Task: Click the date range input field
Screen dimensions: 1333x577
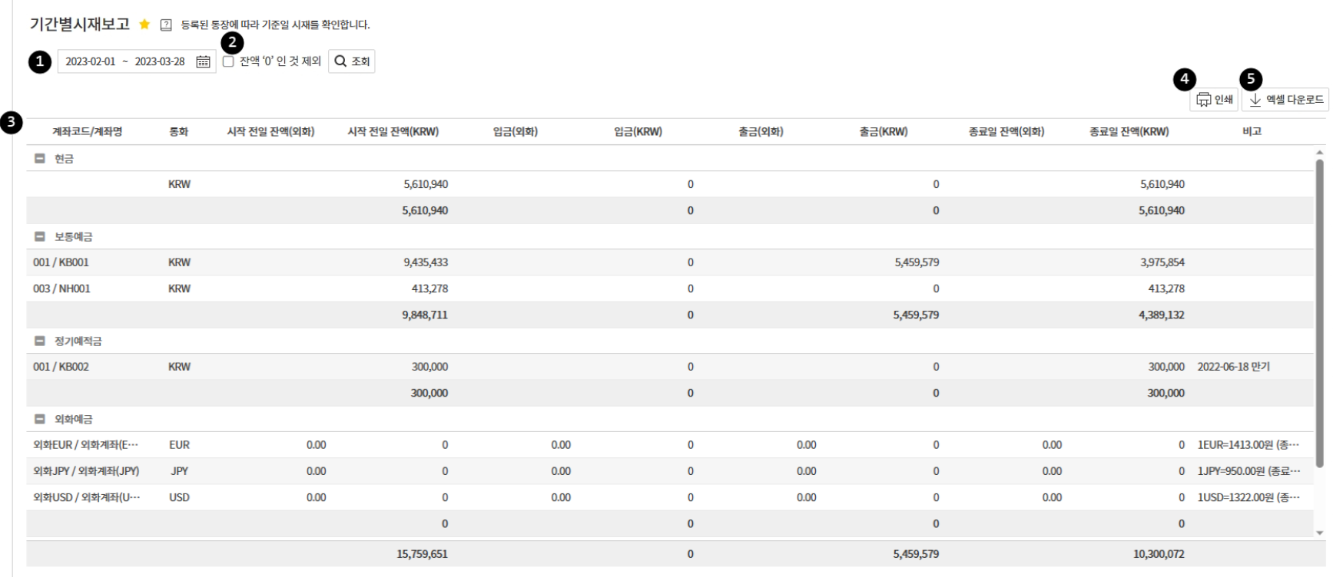Action: [x=125, y=61]
